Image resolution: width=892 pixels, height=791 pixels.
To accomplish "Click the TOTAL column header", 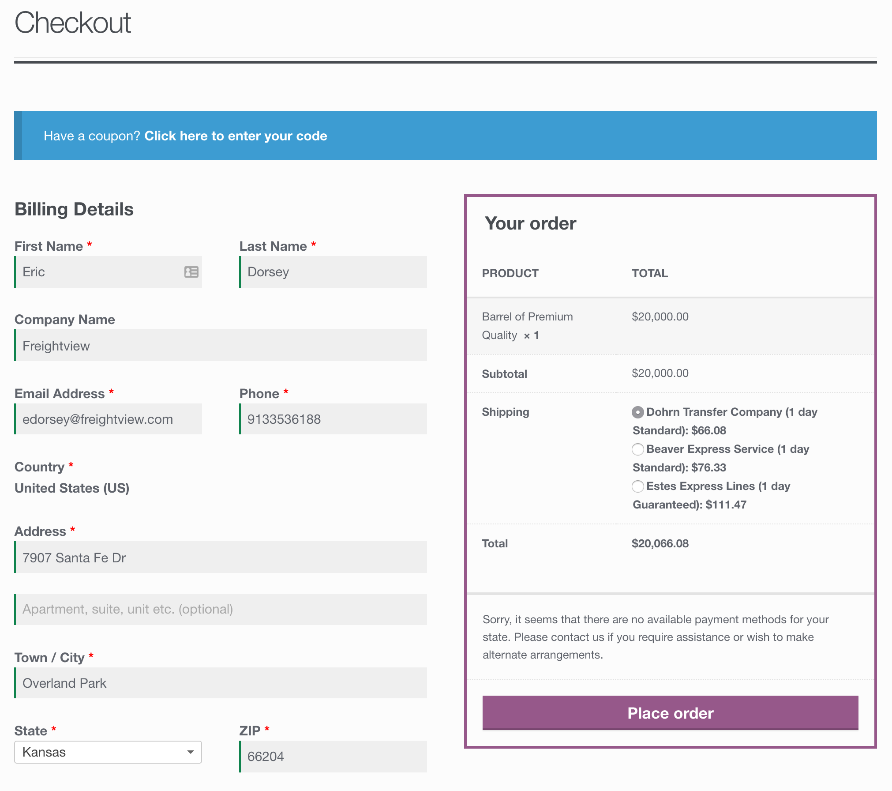I will point(650,273).
